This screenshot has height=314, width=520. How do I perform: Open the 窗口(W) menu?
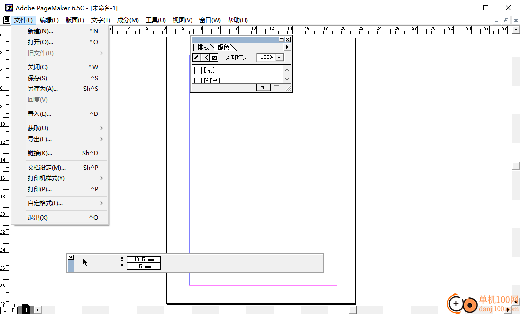click(210, 20)
